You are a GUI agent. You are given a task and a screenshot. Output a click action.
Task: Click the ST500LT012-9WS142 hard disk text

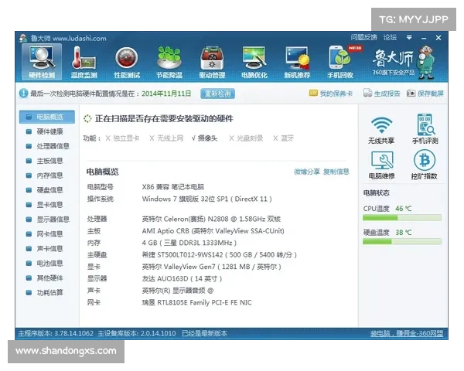click(220, 255)
